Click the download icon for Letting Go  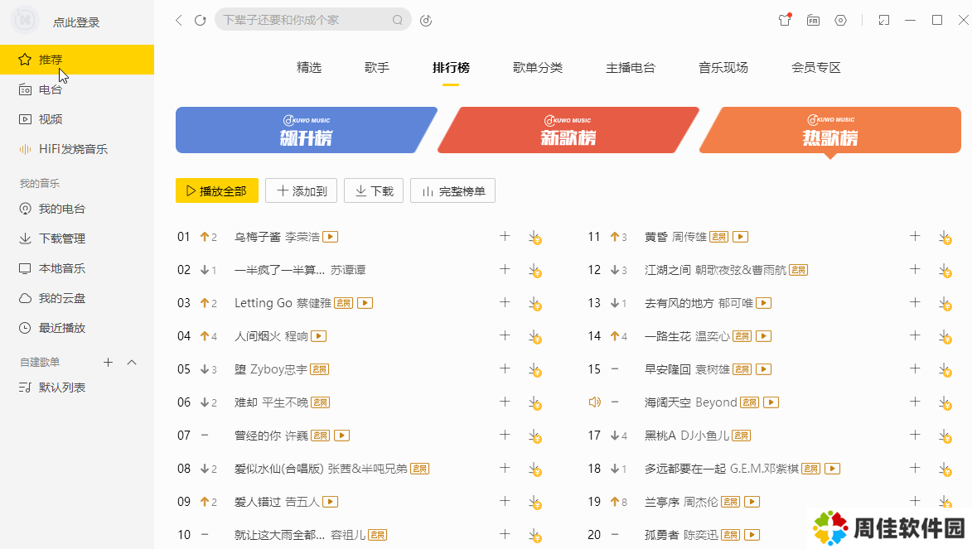[x=534, y=304]
